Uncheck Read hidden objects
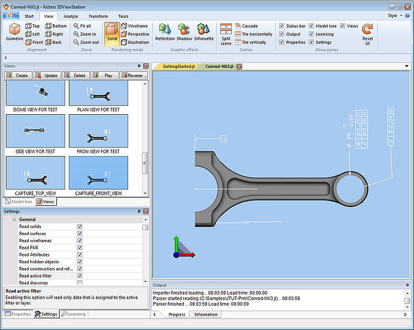 point(79,262)
